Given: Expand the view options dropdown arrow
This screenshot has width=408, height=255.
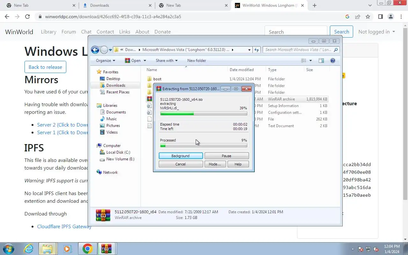Looking at the screenshot, I should 310,61.
